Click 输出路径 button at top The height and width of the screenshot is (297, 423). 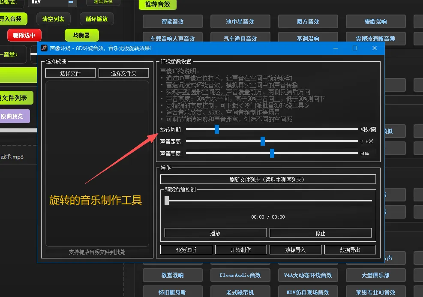103,3
